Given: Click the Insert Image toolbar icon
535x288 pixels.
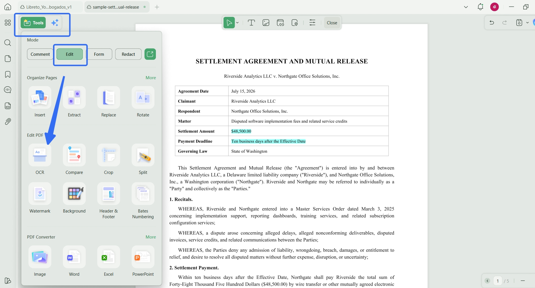Looking at the screenshot, I should (x=266, y=23).
